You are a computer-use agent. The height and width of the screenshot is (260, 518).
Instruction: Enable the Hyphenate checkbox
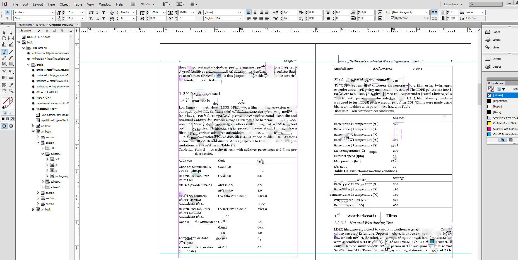(393, 18)
